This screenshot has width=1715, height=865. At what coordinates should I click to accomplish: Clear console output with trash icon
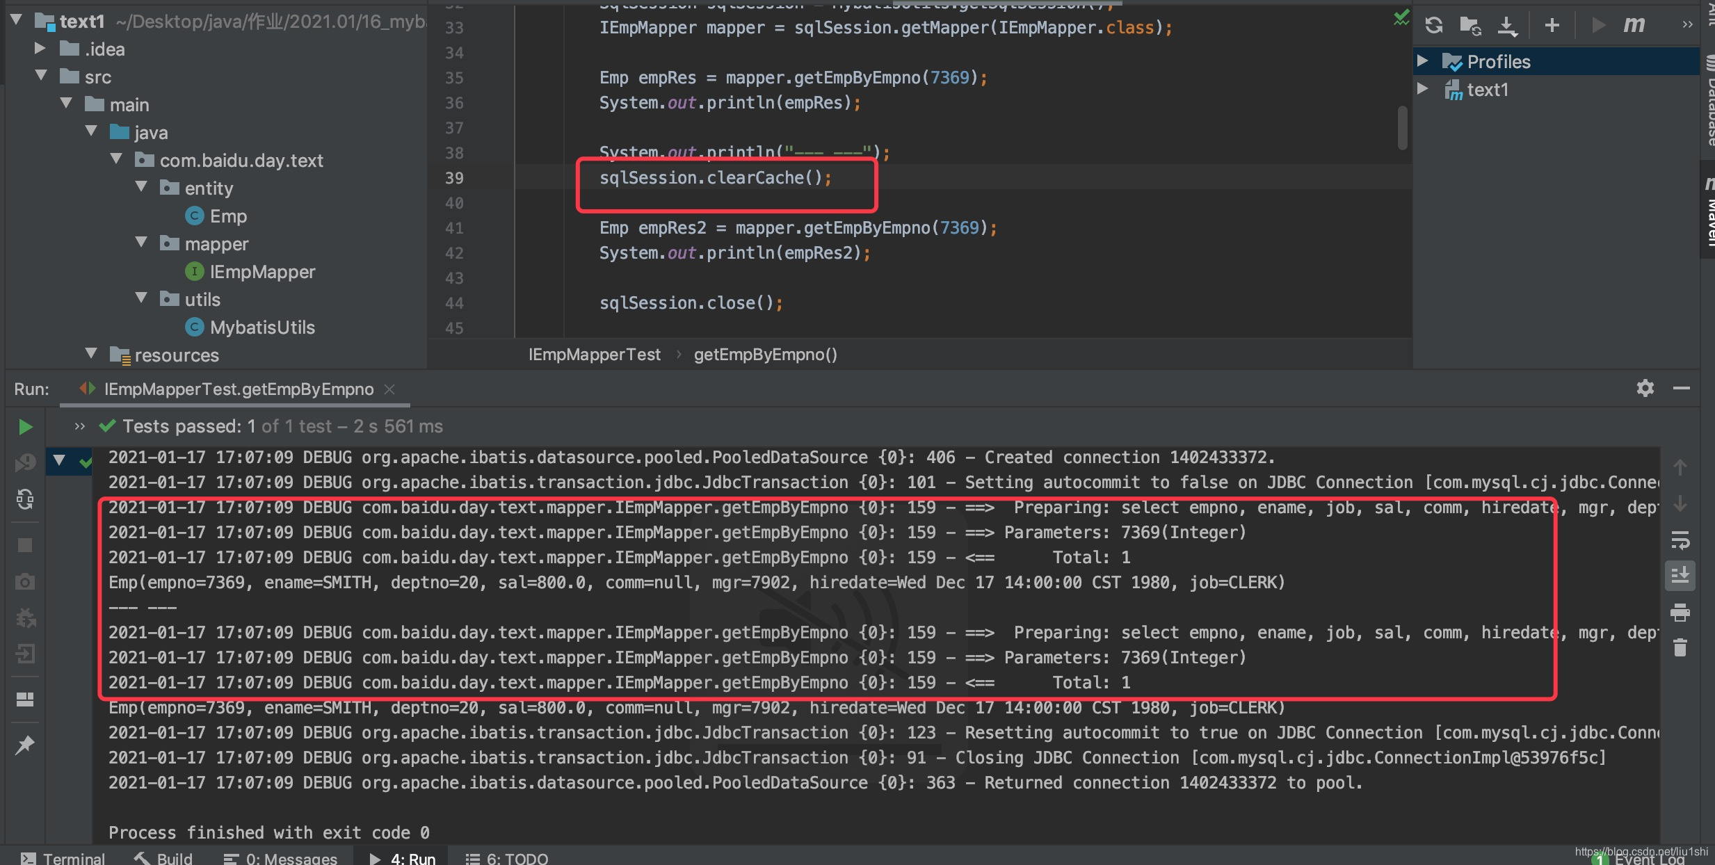1680,648
